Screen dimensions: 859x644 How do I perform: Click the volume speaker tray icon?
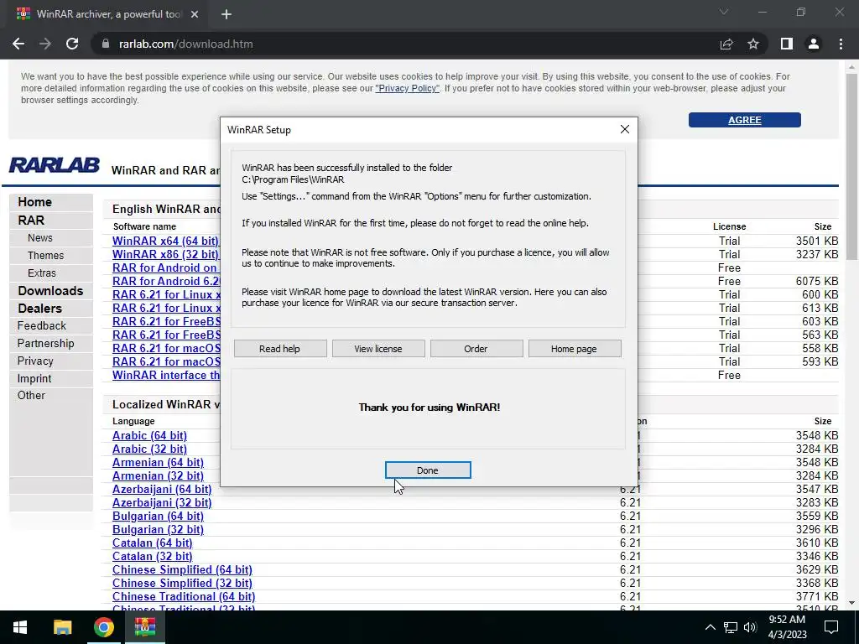click(750, 627)
